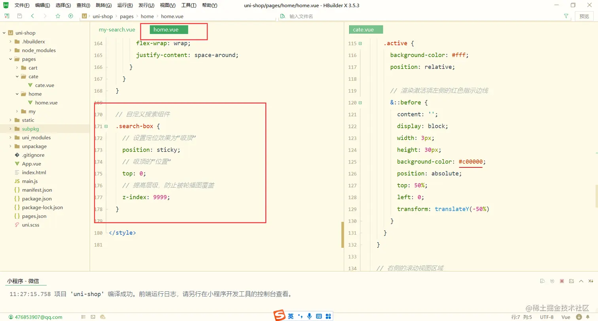This screenshot has width=598, height=321.
Task: Click the #c00000 color value on line 125
Action: click(471, 161)
